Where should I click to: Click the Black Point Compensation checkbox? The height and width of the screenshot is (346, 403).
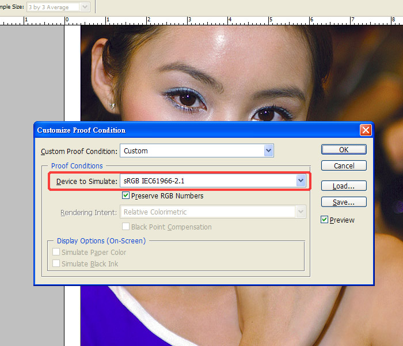[x=126, y=227]
